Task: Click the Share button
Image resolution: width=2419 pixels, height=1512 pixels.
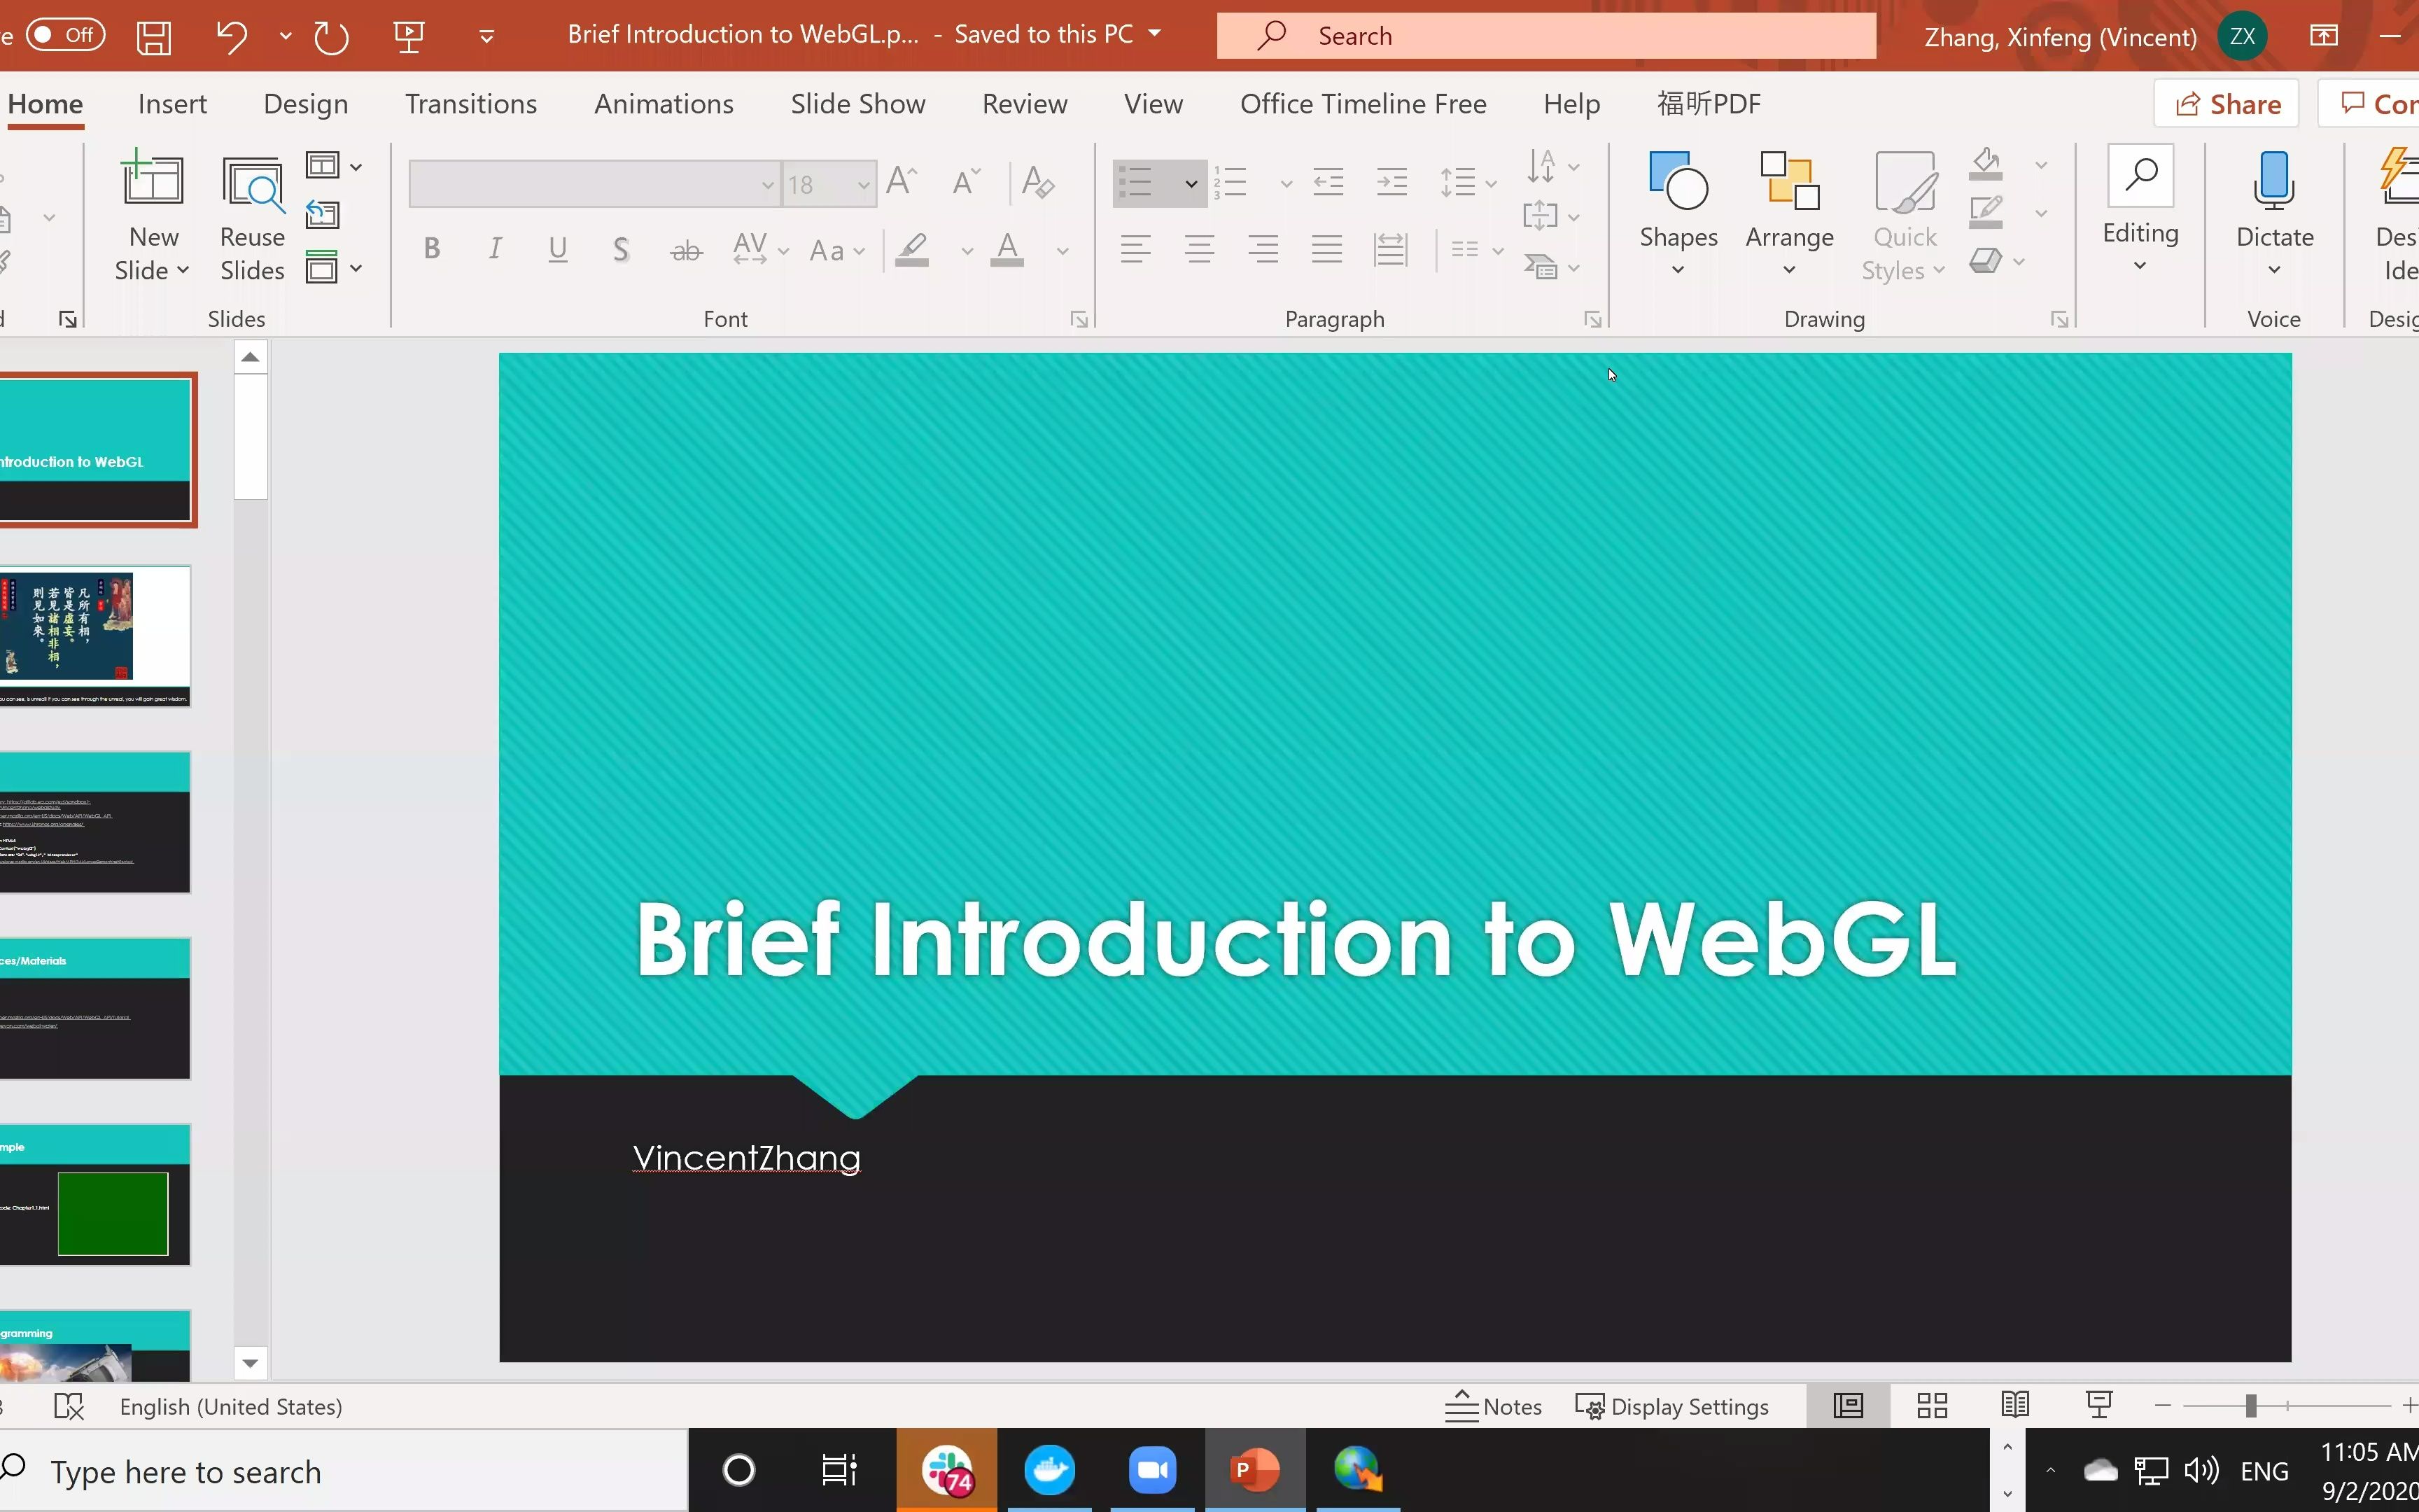Action: [x=2231, y=103]
